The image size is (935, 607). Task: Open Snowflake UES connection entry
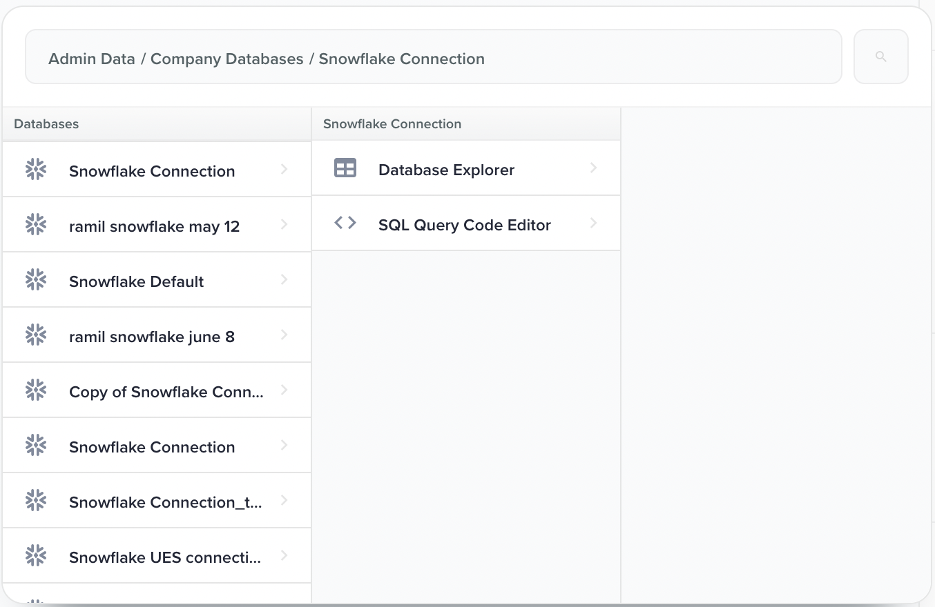coord(165,557)
